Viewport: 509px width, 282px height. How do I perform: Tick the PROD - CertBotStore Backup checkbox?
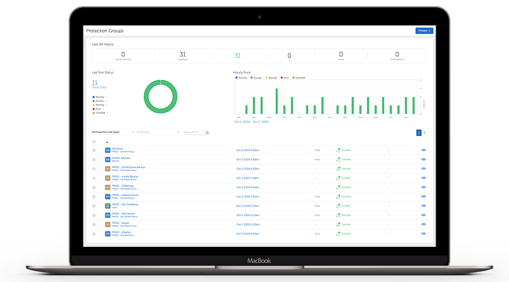tap(94, 169)
